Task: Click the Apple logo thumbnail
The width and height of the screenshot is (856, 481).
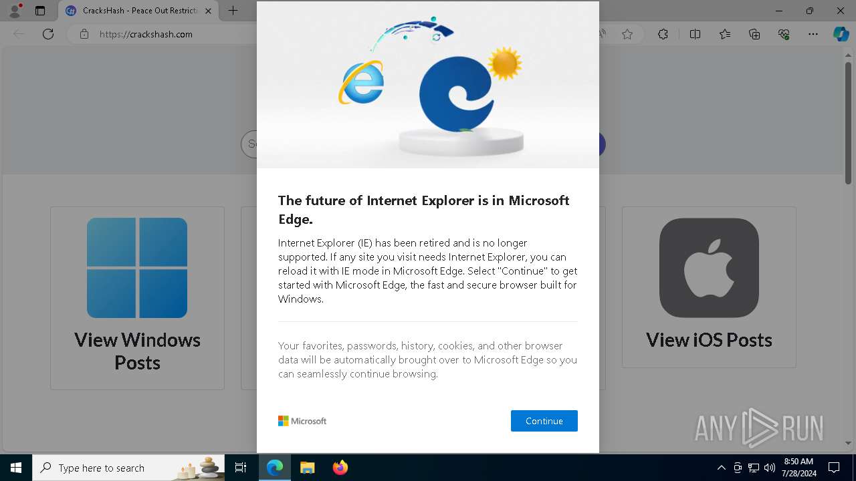Action: pos(709,267)
